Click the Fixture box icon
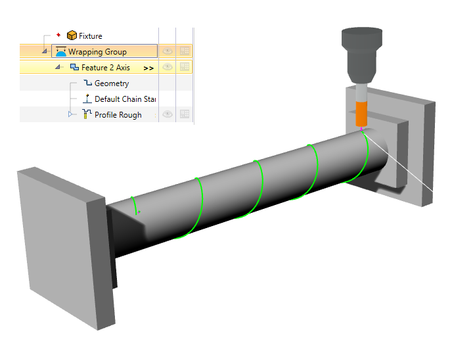This screenshot has height=345, width=452. point(72,35)
